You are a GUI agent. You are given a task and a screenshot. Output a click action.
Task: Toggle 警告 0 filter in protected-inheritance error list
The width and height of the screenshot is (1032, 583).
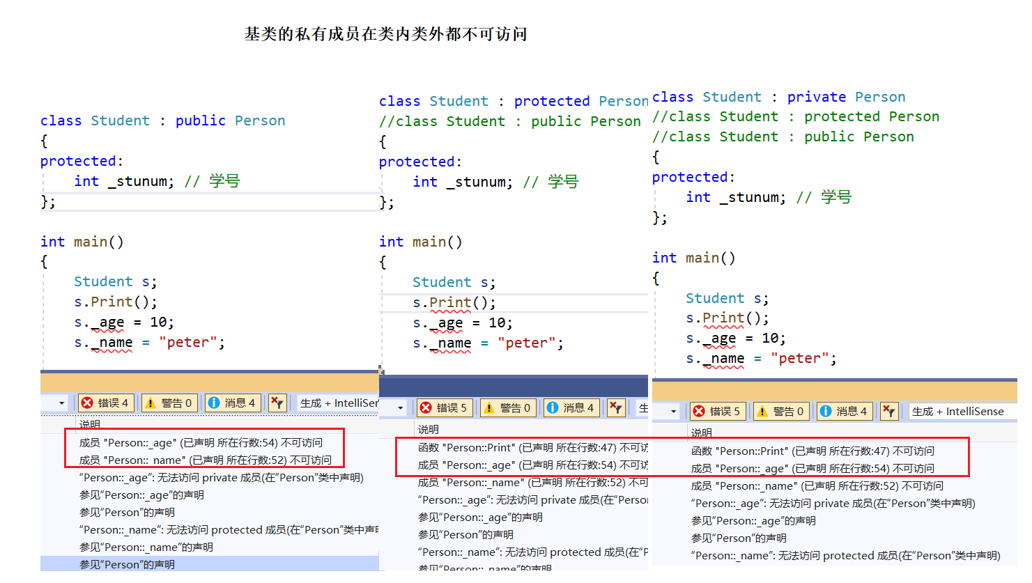pos(508,407)
